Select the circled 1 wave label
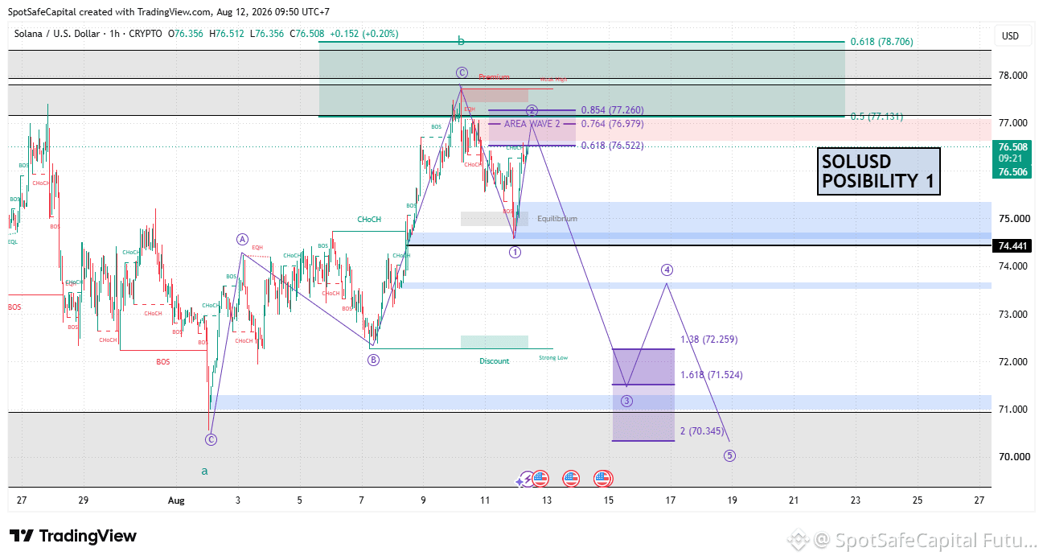Screen dimensions: 1043x560 point(515,252)
